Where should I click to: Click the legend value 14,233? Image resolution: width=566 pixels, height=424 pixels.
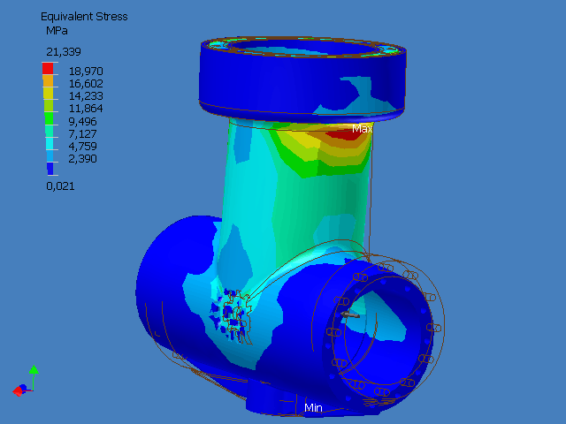86,96
